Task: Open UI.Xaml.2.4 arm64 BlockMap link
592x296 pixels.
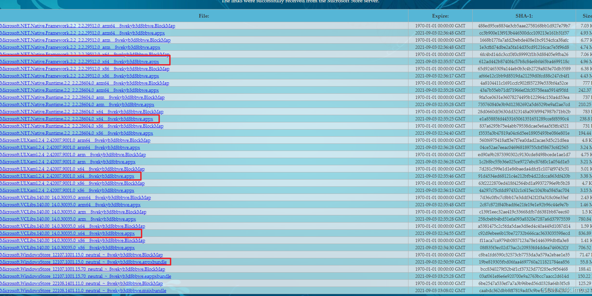Action: (x=75, y=140)
